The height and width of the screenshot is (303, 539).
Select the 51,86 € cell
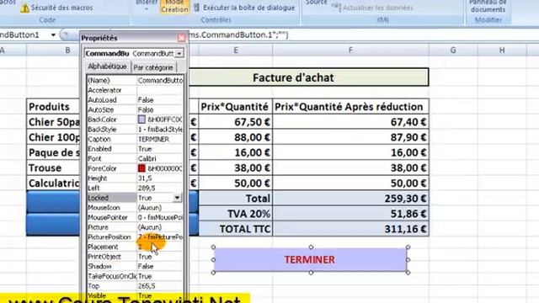(350, 214)
